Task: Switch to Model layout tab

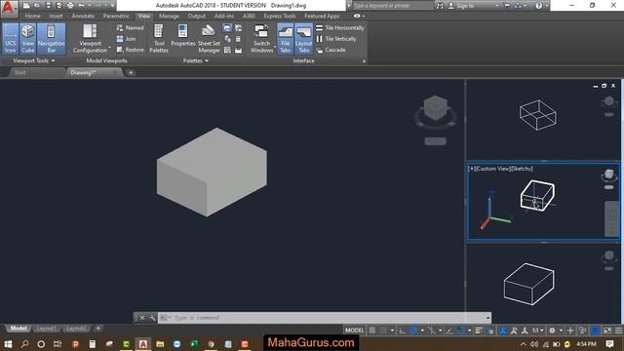Action: [x=19, y=329]
